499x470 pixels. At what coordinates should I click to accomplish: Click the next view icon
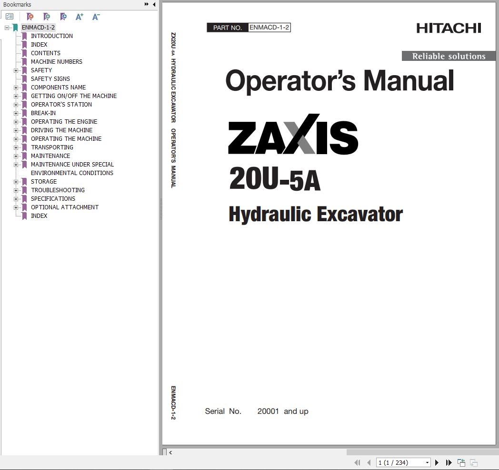click(x=474, y=462)
